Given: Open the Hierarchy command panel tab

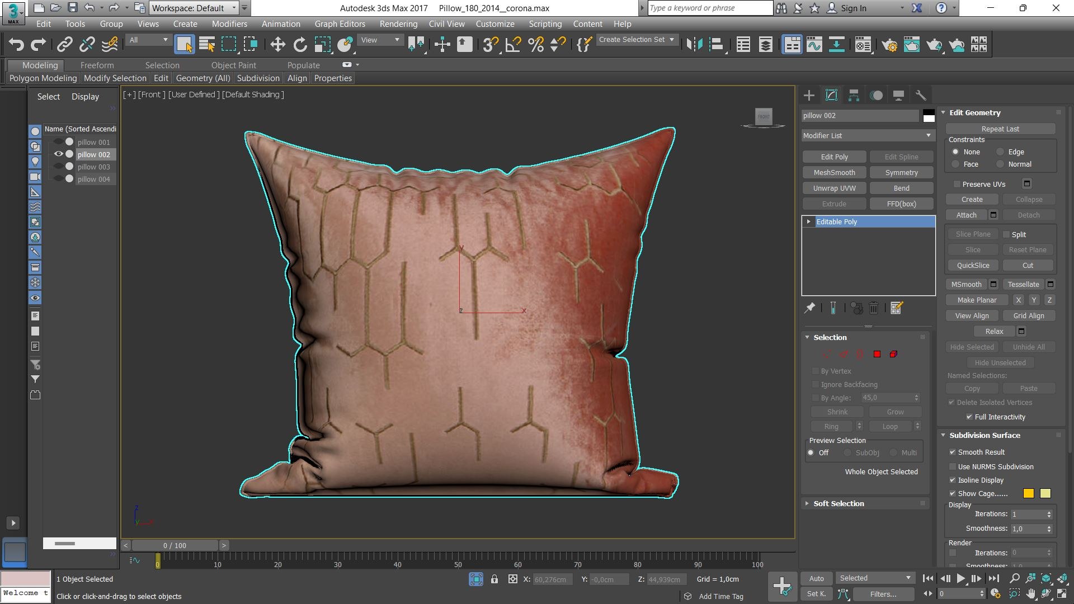Looking at the screenshot, I should (x=854, y=95).
